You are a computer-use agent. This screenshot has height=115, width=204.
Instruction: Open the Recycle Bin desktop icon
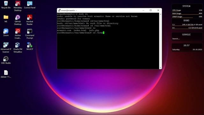pos(6,5)
